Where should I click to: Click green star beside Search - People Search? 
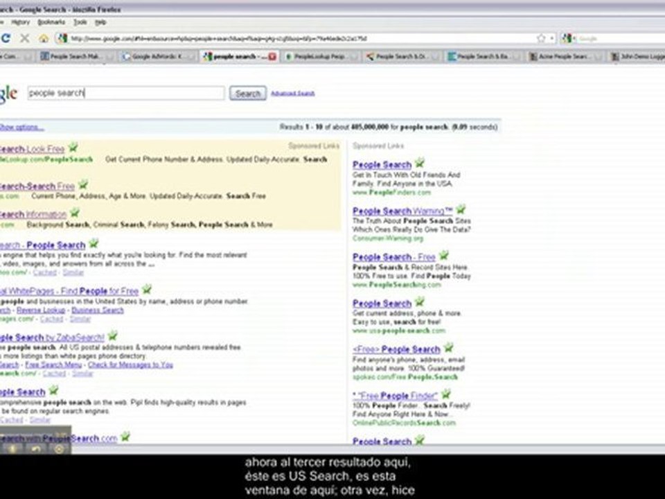coord(94,243)
